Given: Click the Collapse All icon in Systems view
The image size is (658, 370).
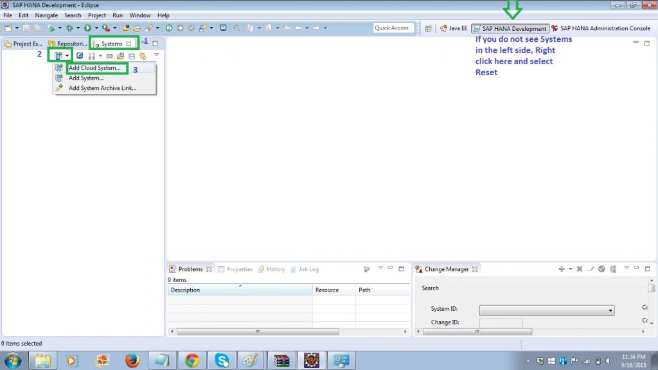Looking at the screenshot, I should coord(132,55).
